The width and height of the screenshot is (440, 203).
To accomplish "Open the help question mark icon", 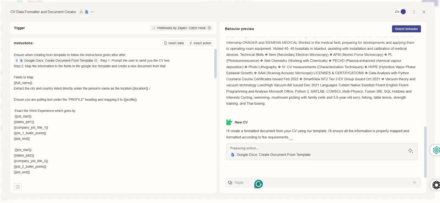I will point(18,187).
